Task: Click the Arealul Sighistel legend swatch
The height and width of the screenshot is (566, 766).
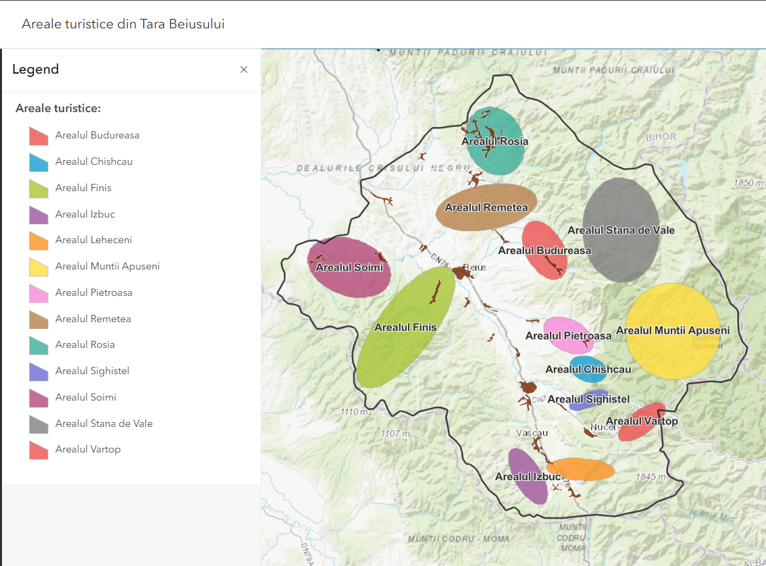Action: [x=39, y=371]
